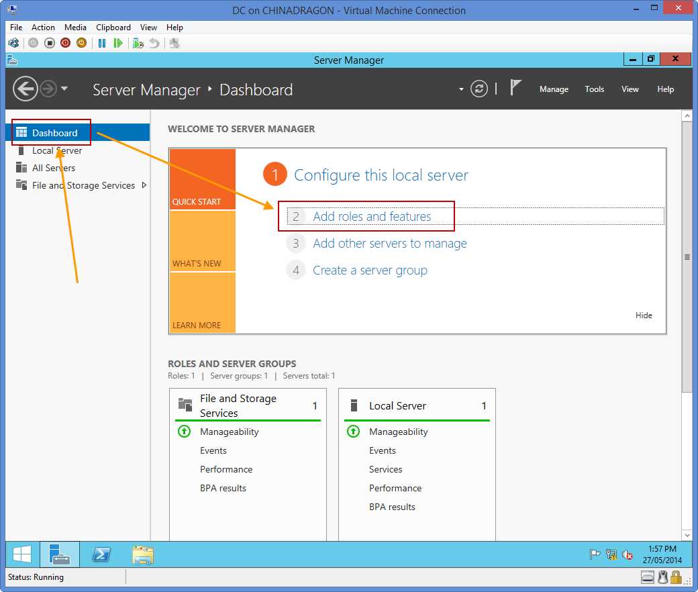Refresh the Server Manager dashboard
The height and width of the screenshot is (592, 698).
tap(479, 89)
